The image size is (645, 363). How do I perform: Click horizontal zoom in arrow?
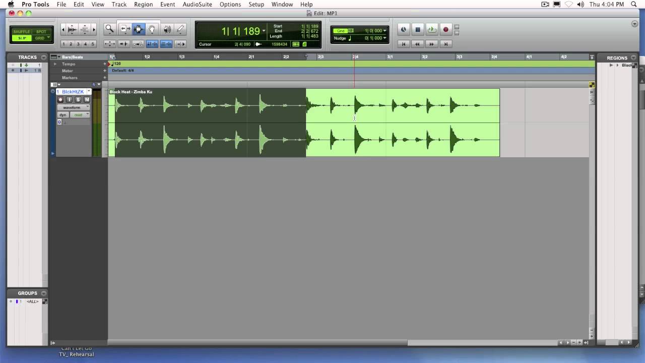pyautogui.click(x=93, y=29)
